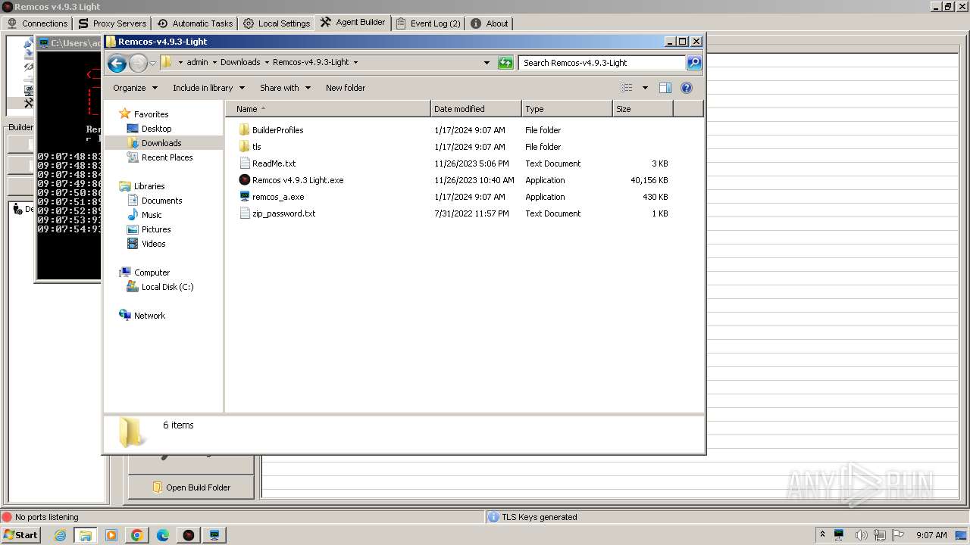Screen dimensions: 970x545
Task: Click the Explorer Back arrow button
Action: click(x=117, y=63)
